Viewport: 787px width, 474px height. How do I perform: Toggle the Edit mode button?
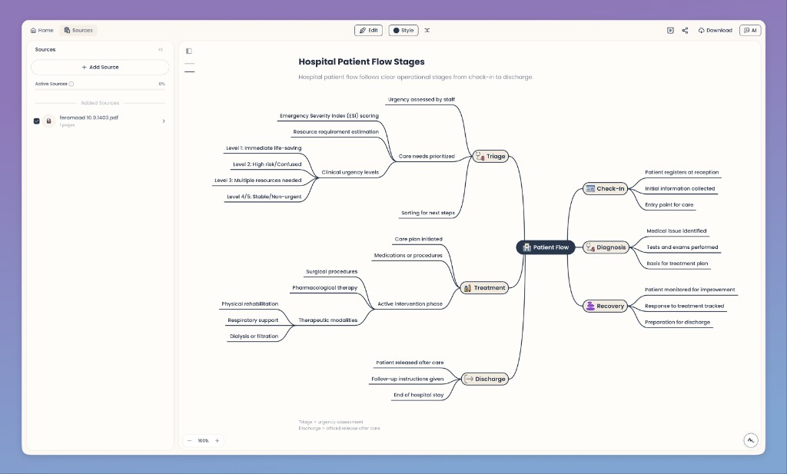coord(368,30)
